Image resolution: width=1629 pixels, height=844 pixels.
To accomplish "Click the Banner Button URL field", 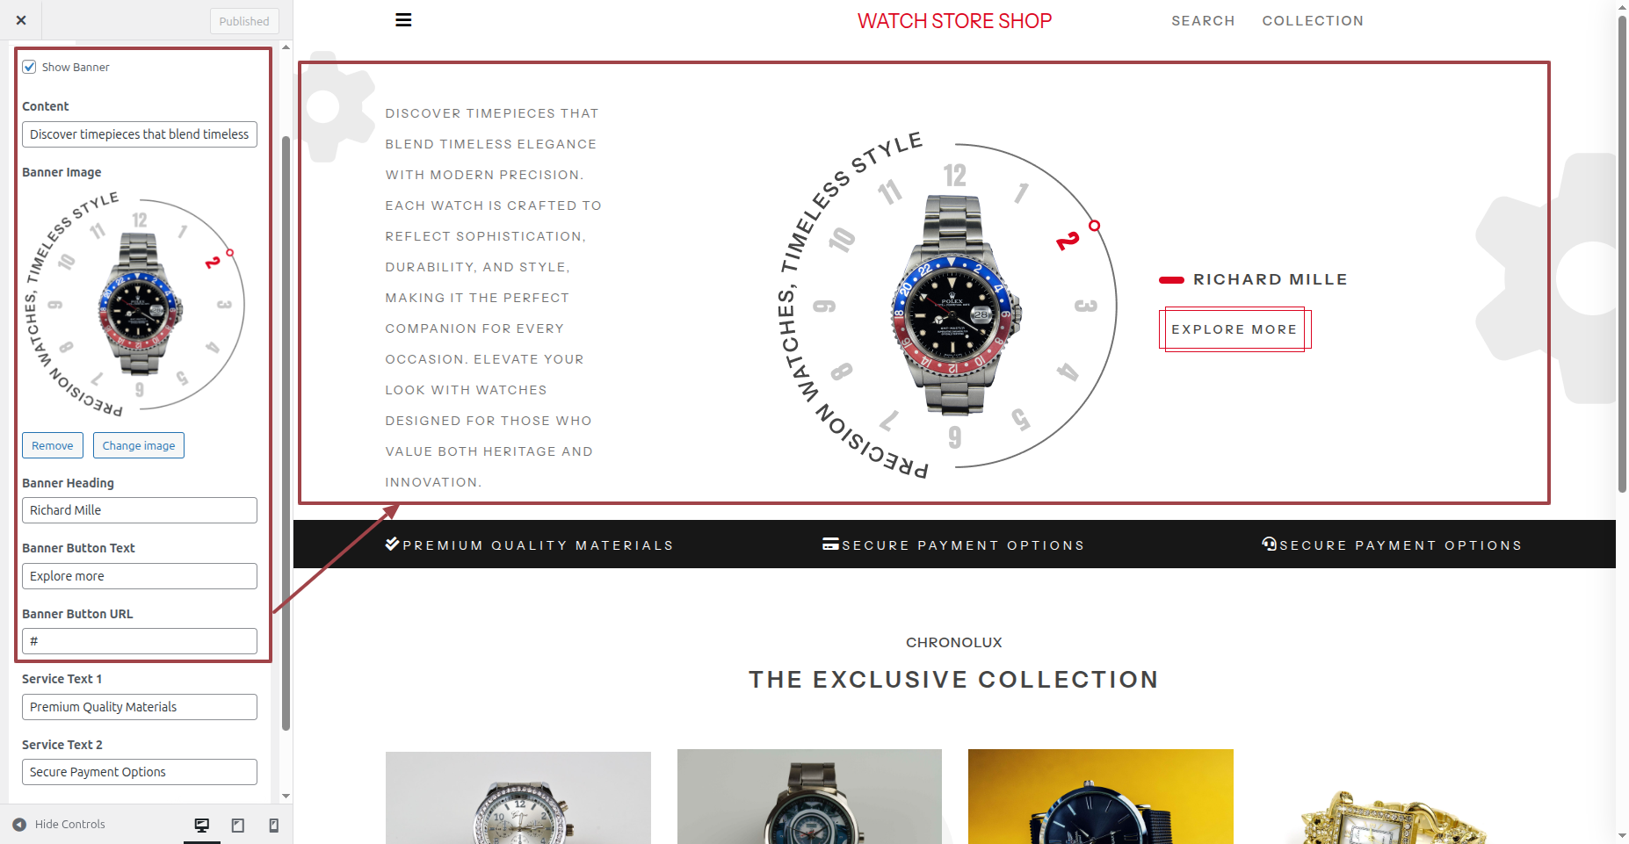I will click(x=140, y=641).
